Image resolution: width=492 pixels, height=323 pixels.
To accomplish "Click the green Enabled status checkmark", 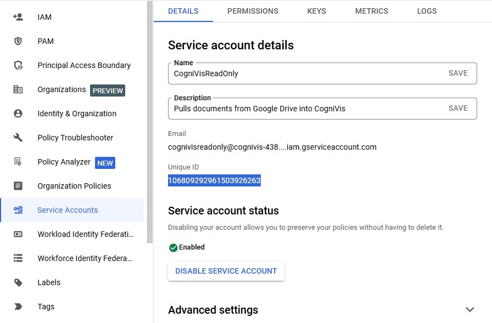I will [x=173, y=247].
